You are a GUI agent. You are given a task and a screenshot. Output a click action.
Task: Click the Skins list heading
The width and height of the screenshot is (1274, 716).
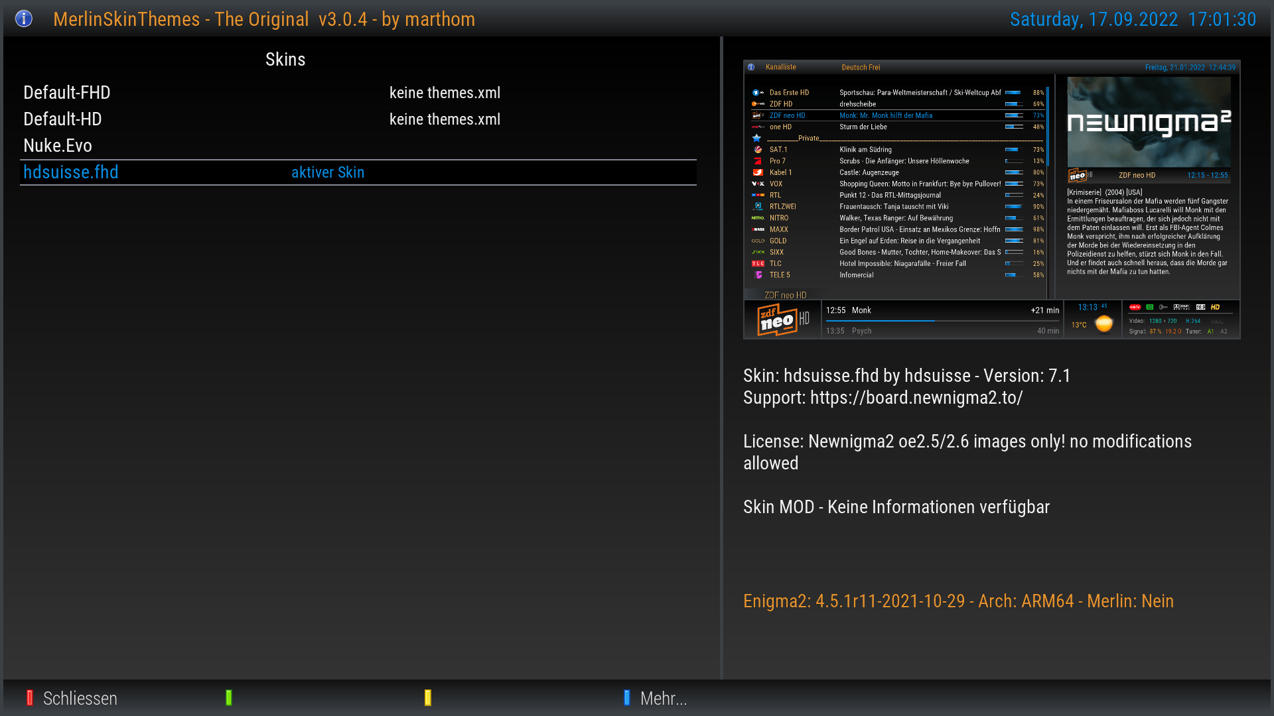[x=285, y=60]
